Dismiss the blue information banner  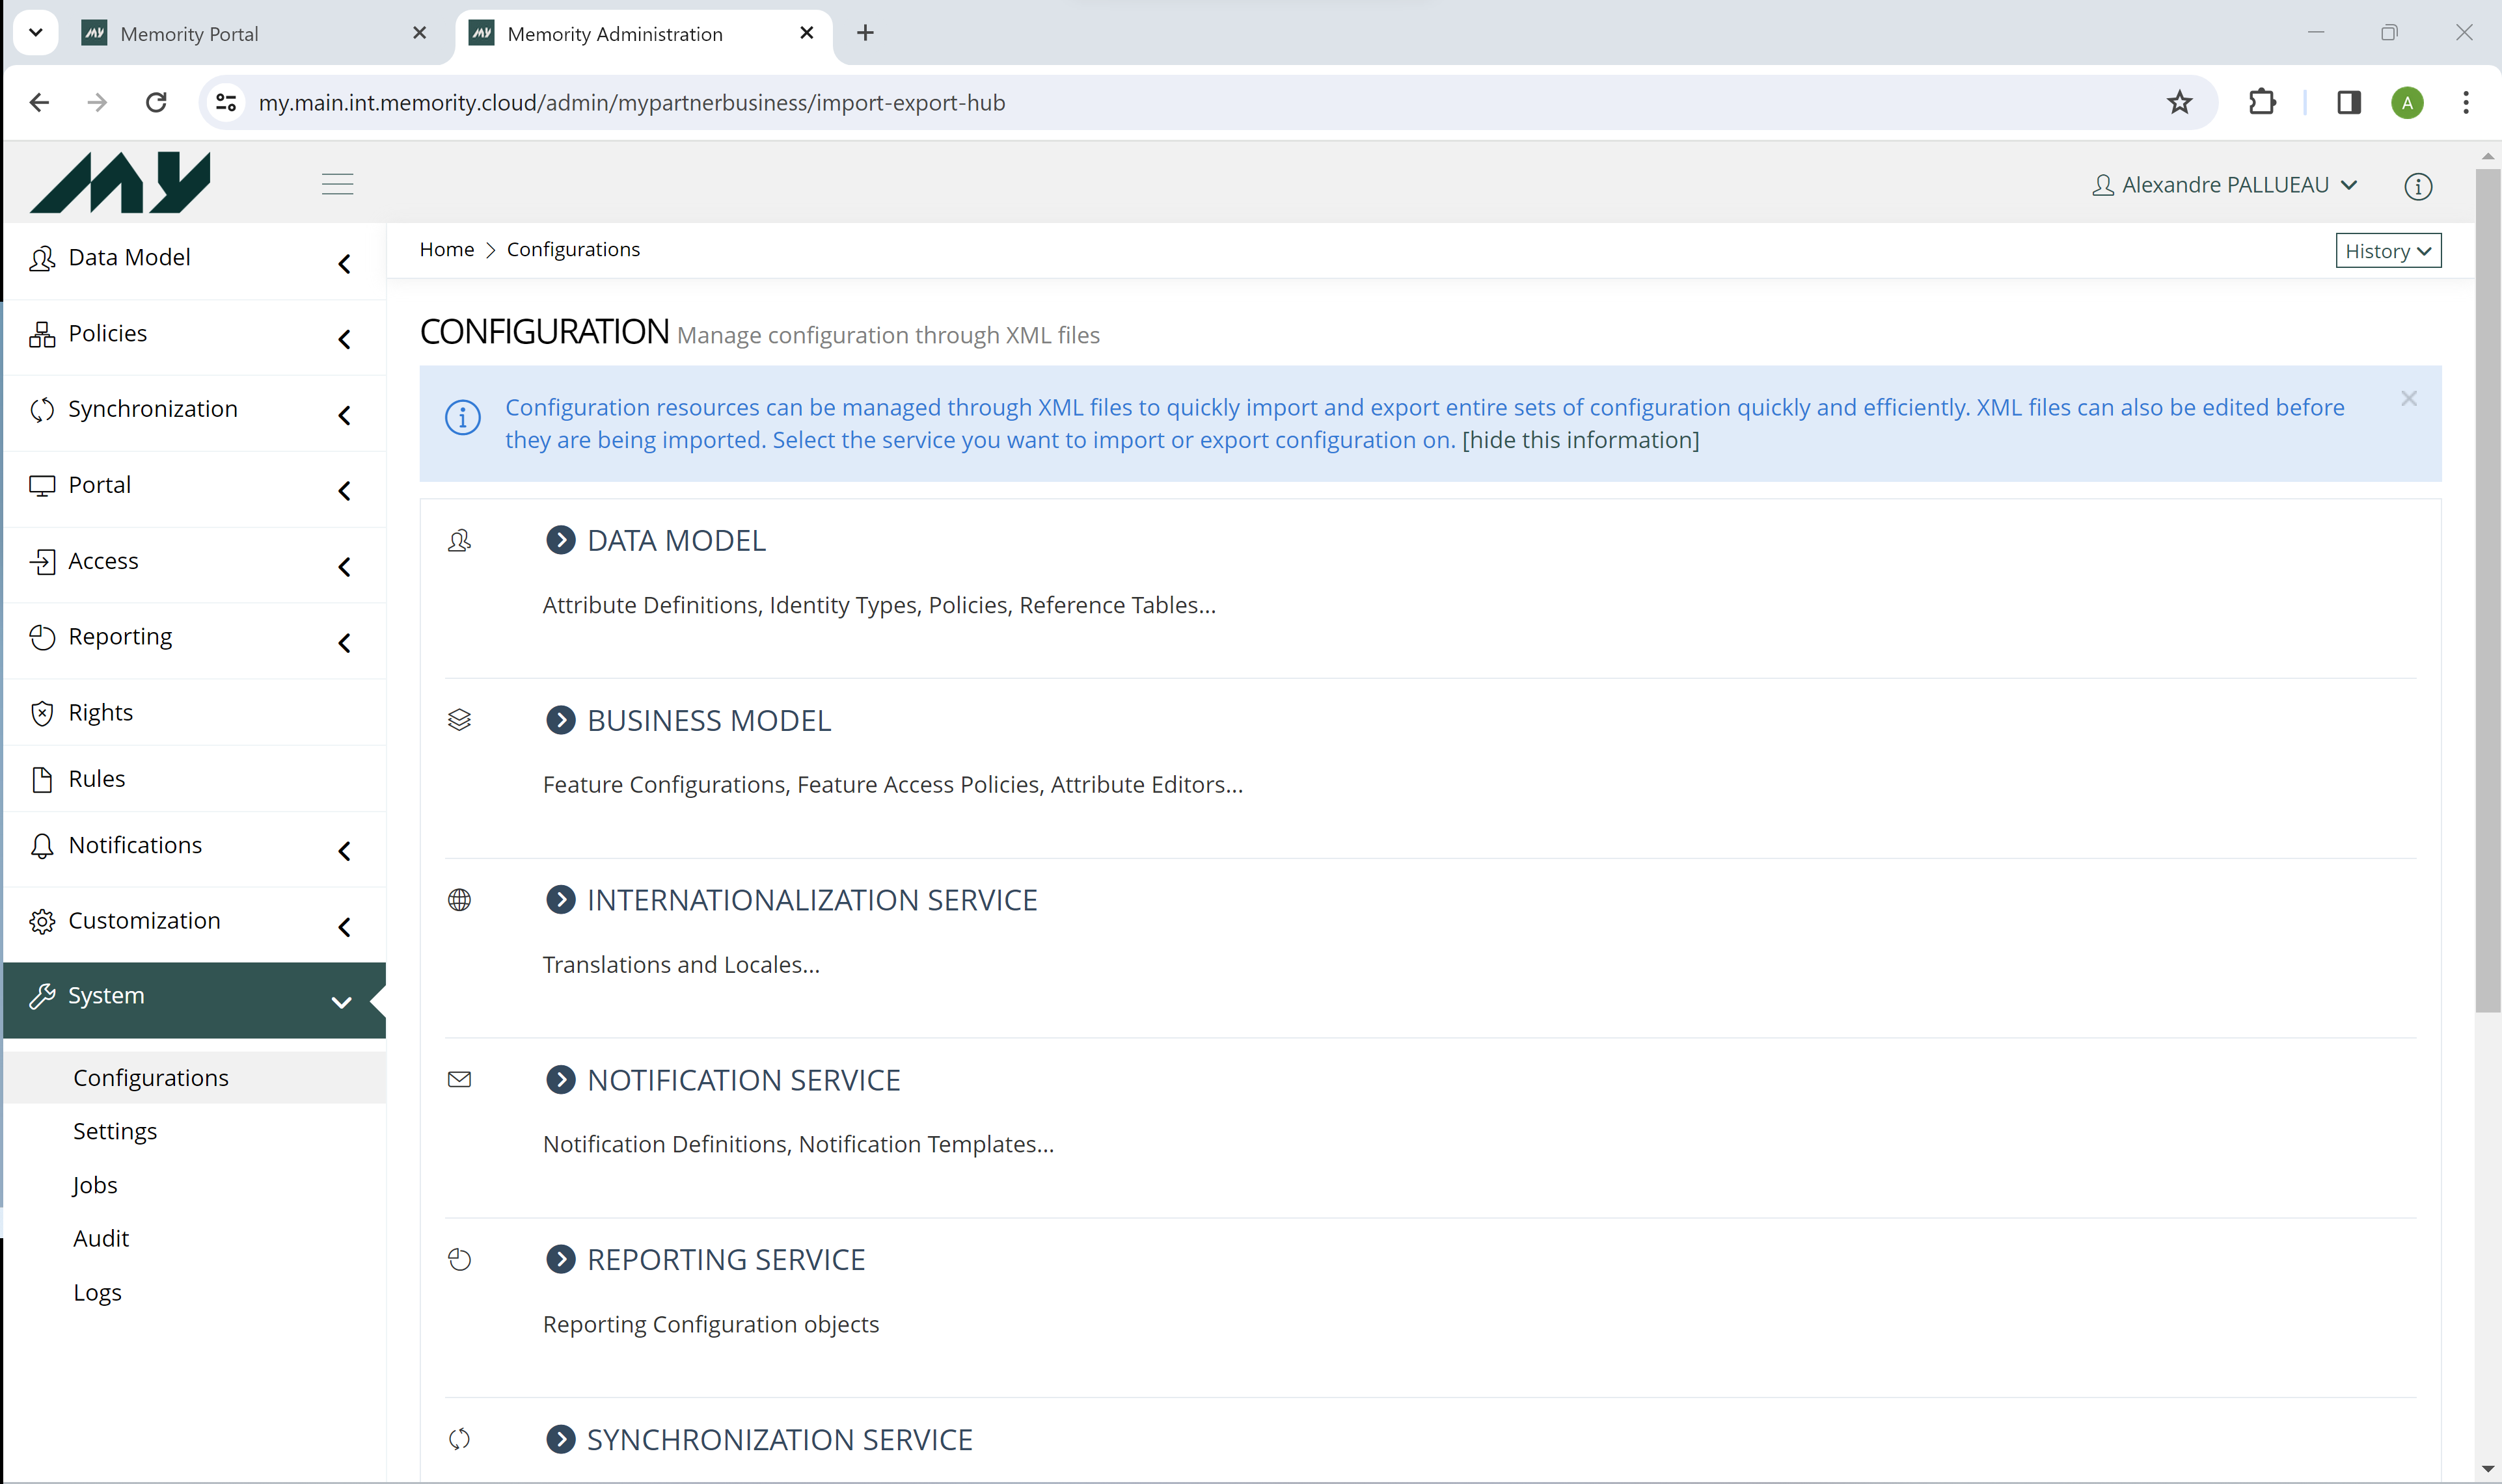coord(2408,399)
